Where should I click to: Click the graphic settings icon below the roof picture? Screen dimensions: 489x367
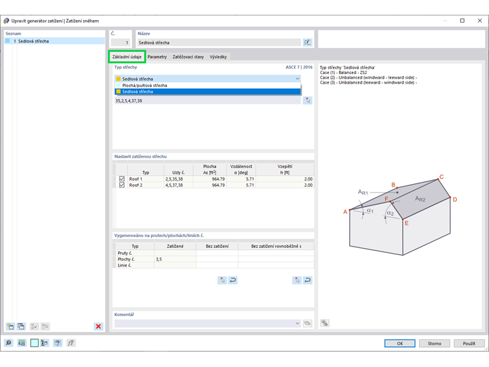(325, 323)
